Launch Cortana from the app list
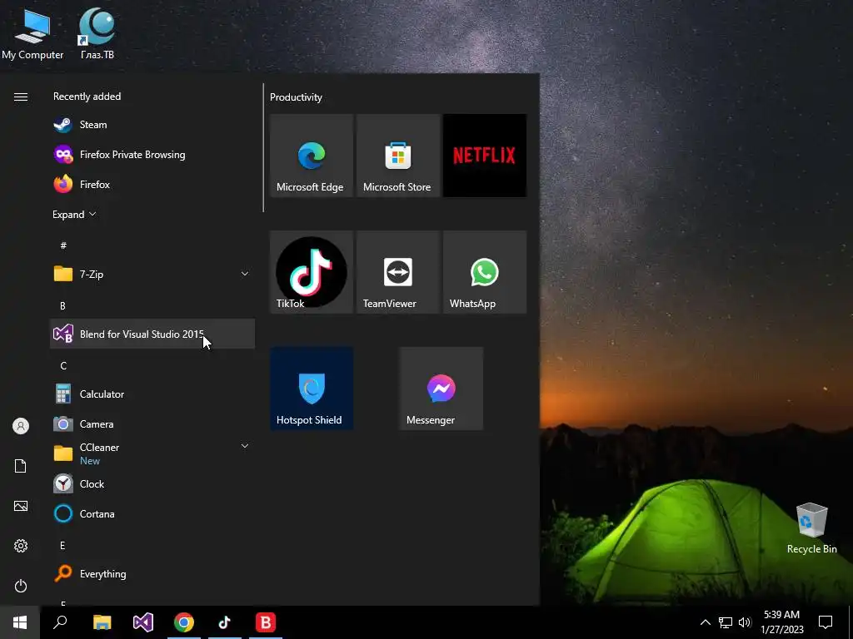 (x=152, y=513)
